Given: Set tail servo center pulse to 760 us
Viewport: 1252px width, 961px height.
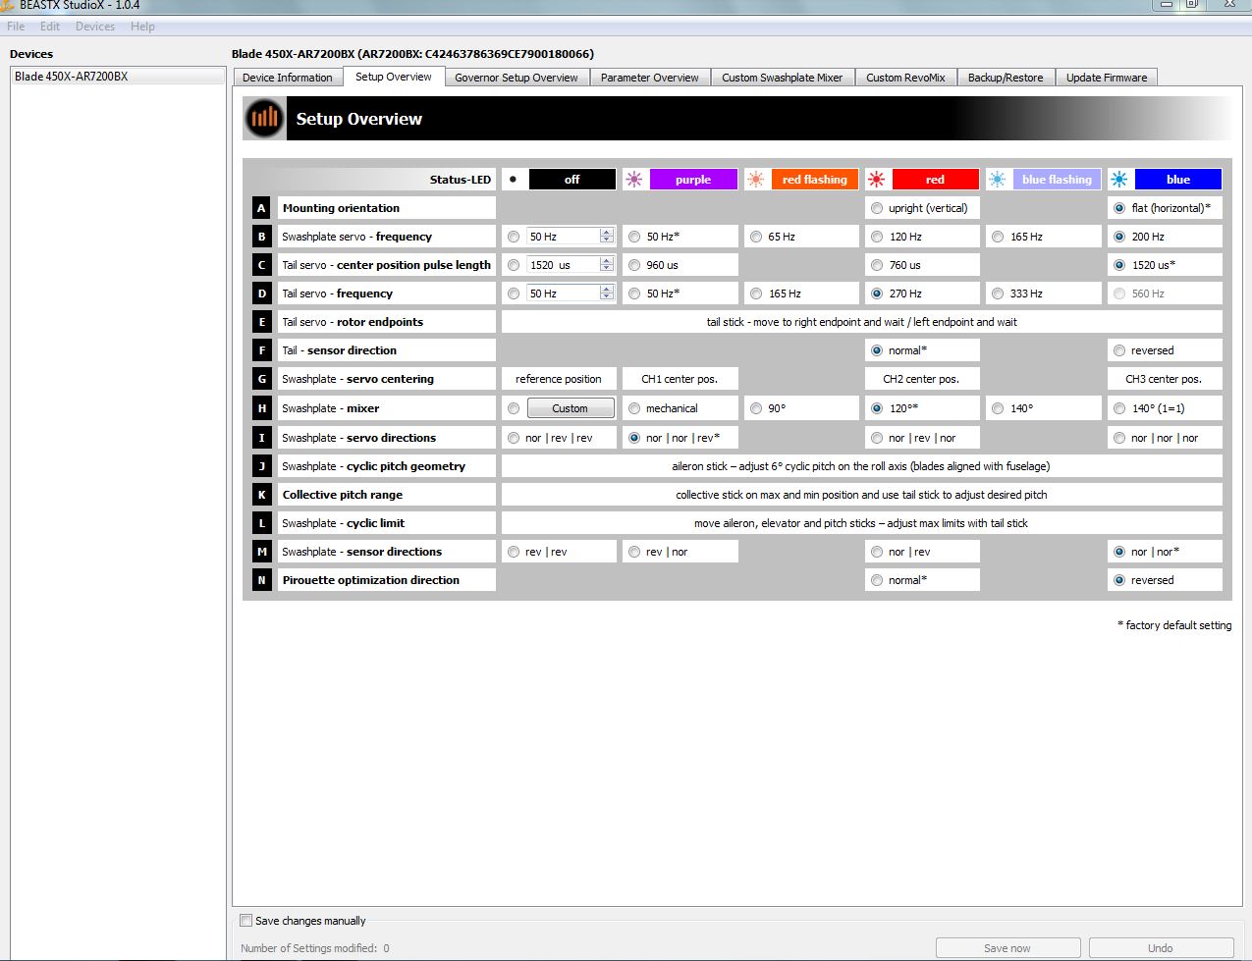Looking at the screenshot, I should pos(877,265).
